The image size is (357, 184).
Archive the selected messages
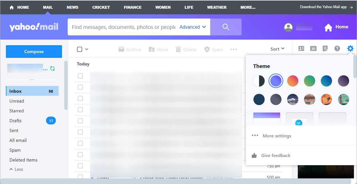(x=129, y=49)
